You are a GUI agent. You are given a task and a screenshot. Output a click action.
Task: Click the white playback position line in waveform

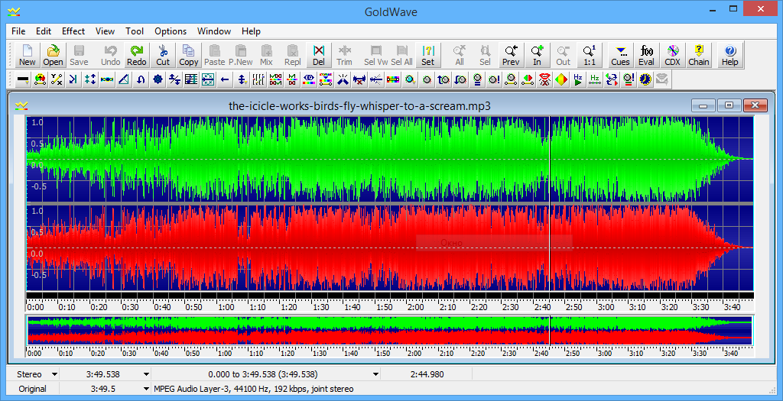[x=550, y=203]
